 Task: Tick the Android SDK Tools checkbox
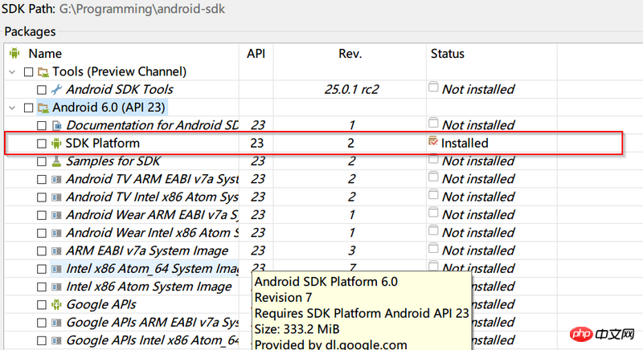(x=42, y=90)
